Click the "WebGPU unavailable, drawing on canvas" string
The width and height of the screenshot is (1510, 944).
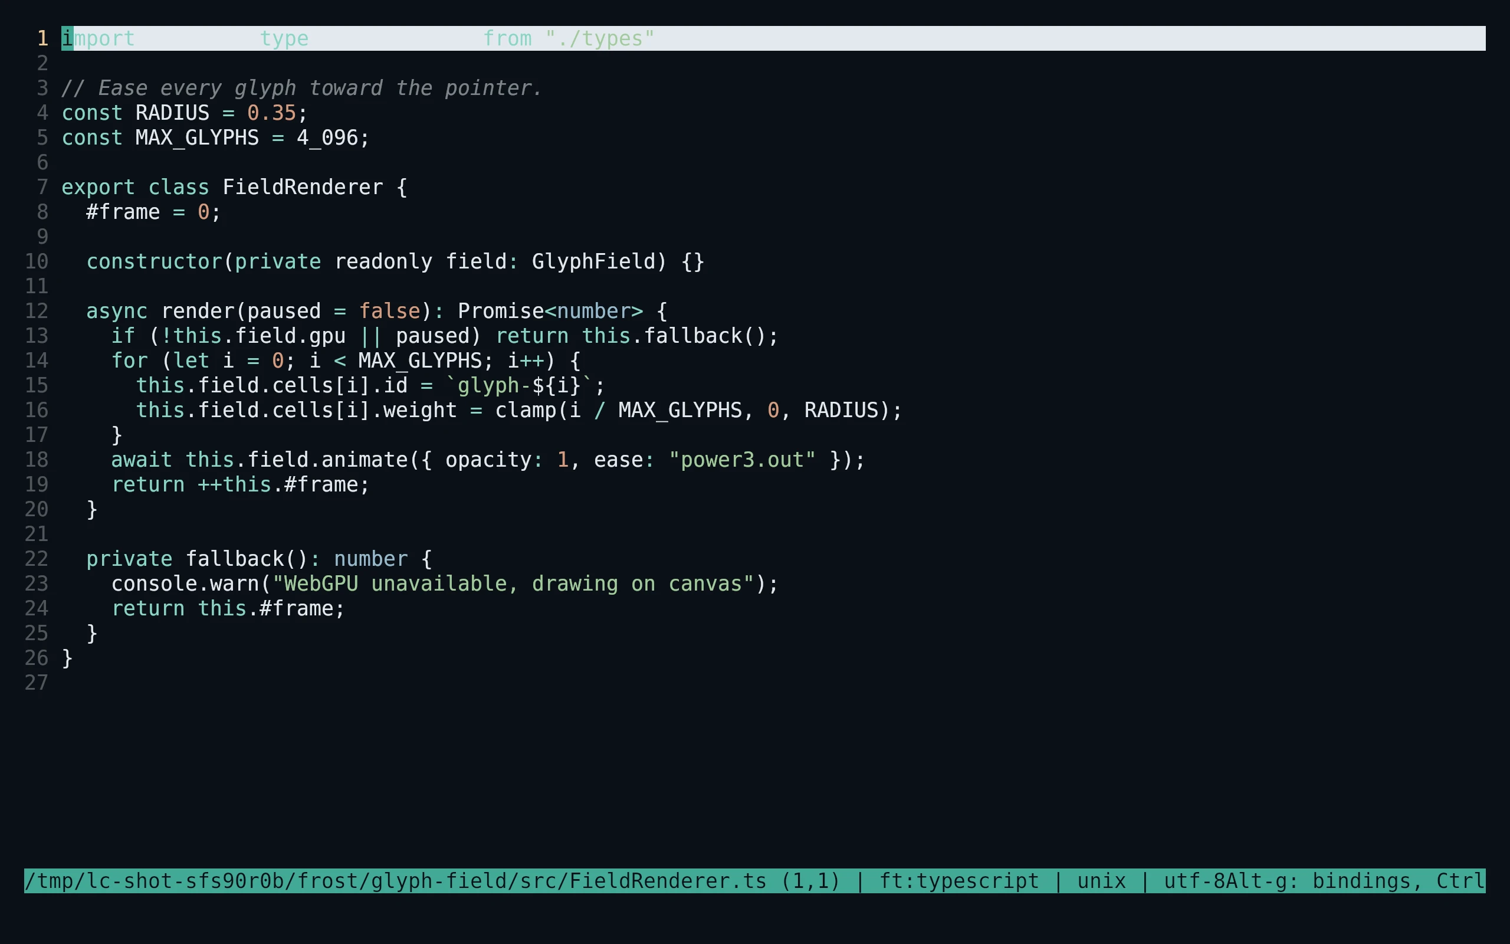(x=514, y=584)
